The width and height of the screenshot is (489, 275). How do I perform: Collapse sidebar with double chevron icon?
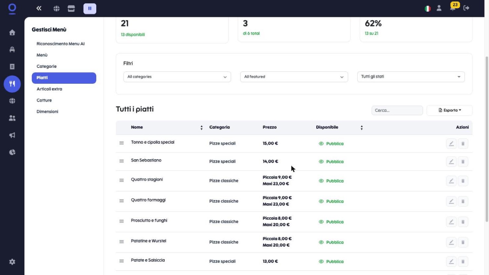(x=39, y=8)
